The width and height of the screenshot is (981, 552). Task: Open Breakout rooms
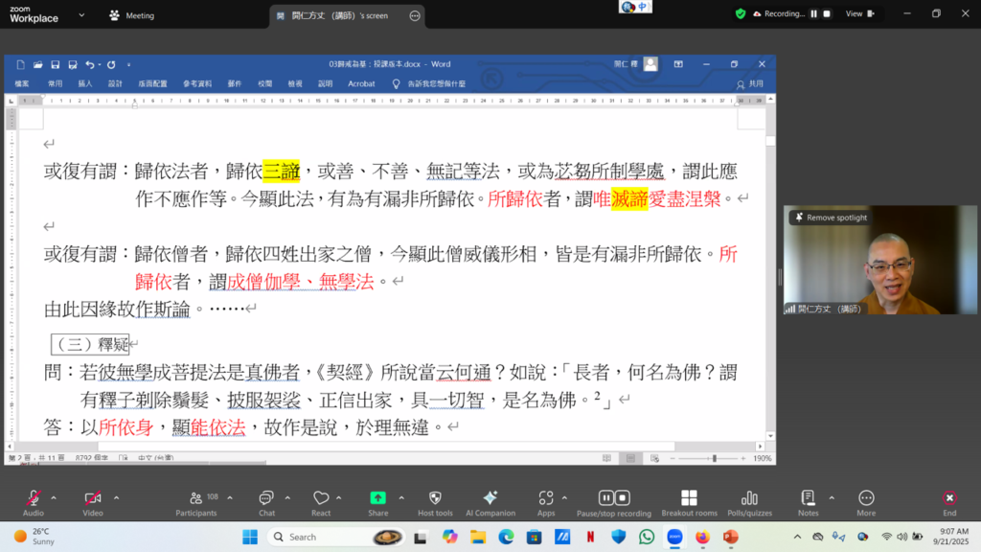click(689, 498)
